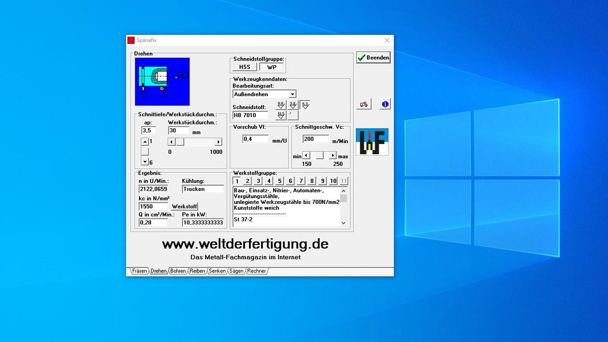The width and height of the screenshot is (608, 342).
Task: Select Werkstoffgruppe 4
Action: pos(269,181)
